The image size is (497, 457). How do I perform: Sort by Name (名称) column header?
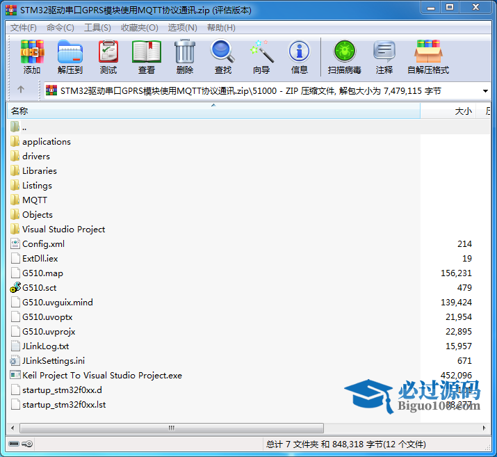tap(213, 111)
